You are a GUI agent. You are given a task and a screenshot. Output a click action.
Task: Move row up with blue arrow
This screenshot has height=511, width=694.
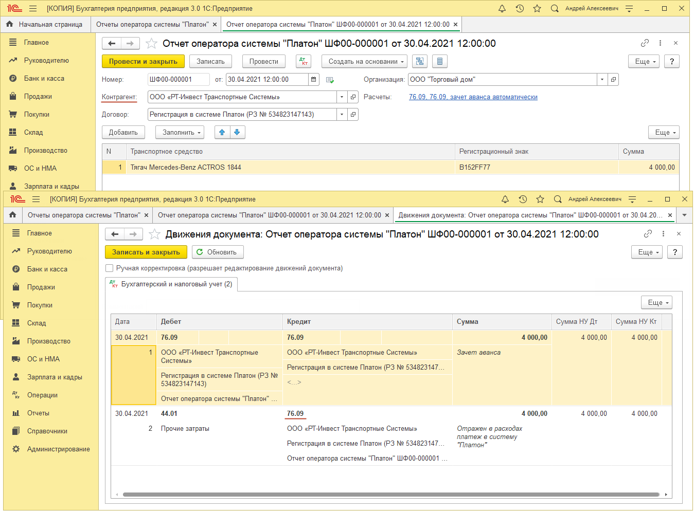point(222,132)
